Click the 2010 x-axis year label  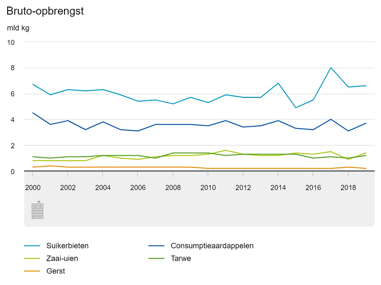[x=208, y=187]
